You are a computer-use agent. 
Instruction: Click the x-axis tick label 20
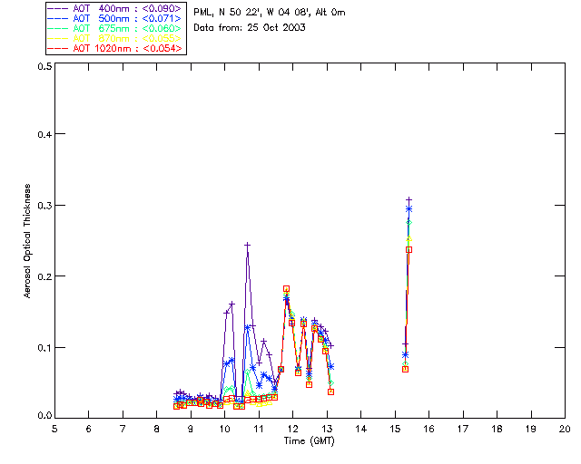(x=565, y=429)
